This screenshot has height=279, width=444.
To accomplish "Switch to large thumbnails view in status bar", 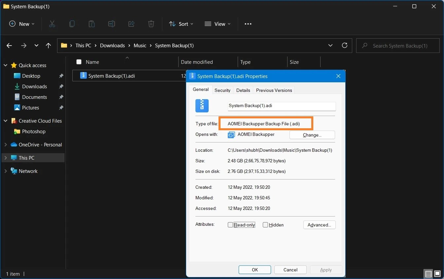I will point(437,274).
